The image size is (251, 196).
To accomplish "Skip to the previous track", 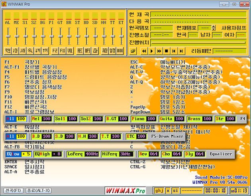I will point(174,51).
